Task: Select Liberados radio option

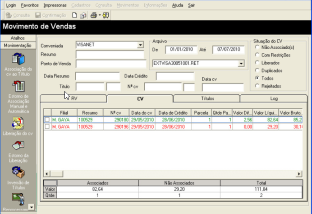Action: (x=257, y=63)
